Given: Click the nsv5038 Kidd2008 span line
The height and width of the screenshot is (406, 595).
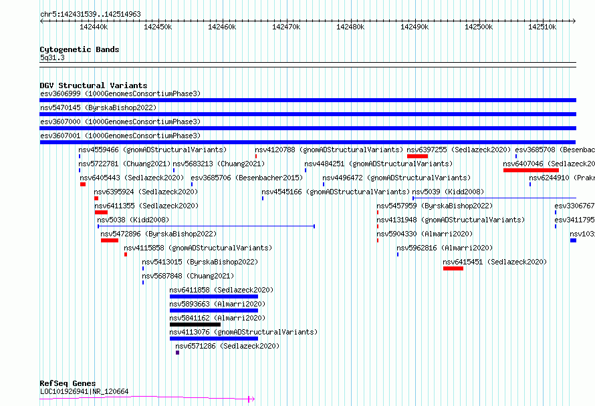Looking at the screenshot, I should click(x=206, y=226).
